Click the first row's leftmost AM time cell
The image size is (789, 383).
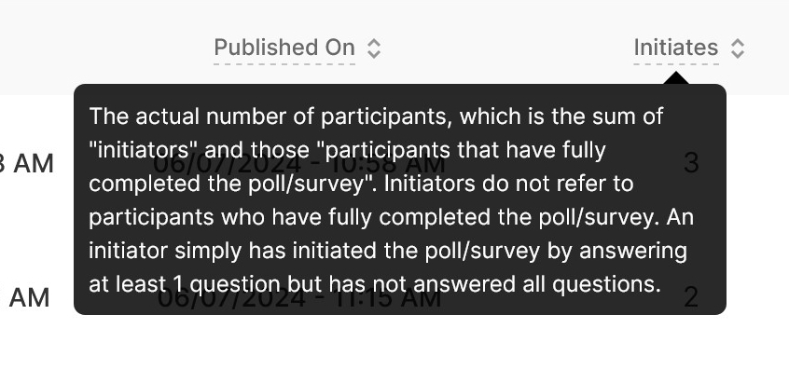(x=28, y=164)
